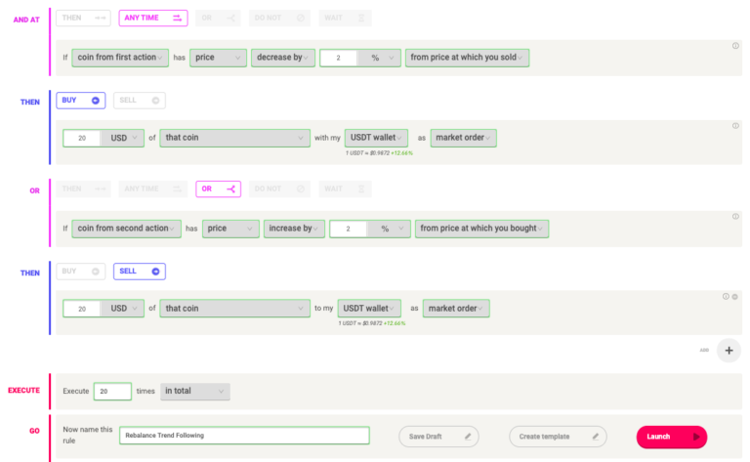Select ANY TIME operator in the OR row
Screen dimensions: 750x462
(153, 189)
